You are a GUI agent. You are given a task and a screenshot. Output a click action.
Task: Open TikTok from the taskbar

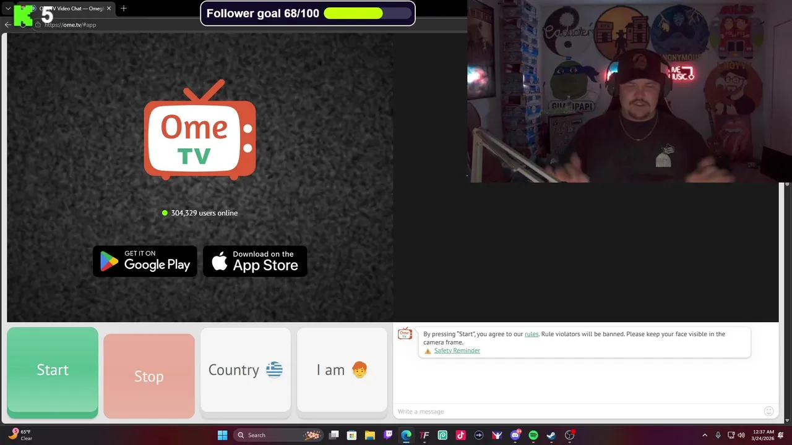point(460,435)
